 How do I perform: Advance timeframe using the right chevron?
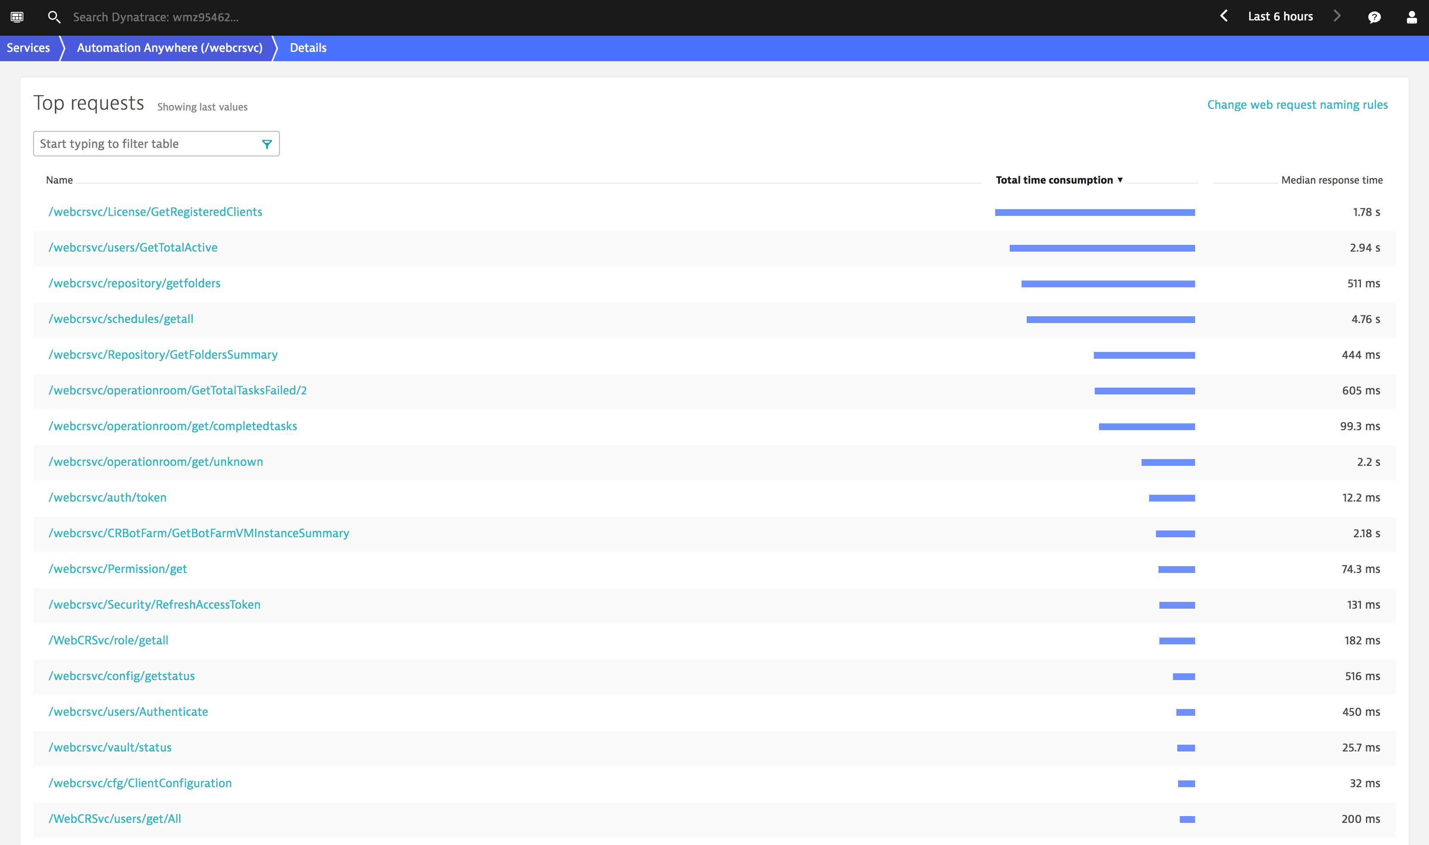click(x=1337, y=16)
